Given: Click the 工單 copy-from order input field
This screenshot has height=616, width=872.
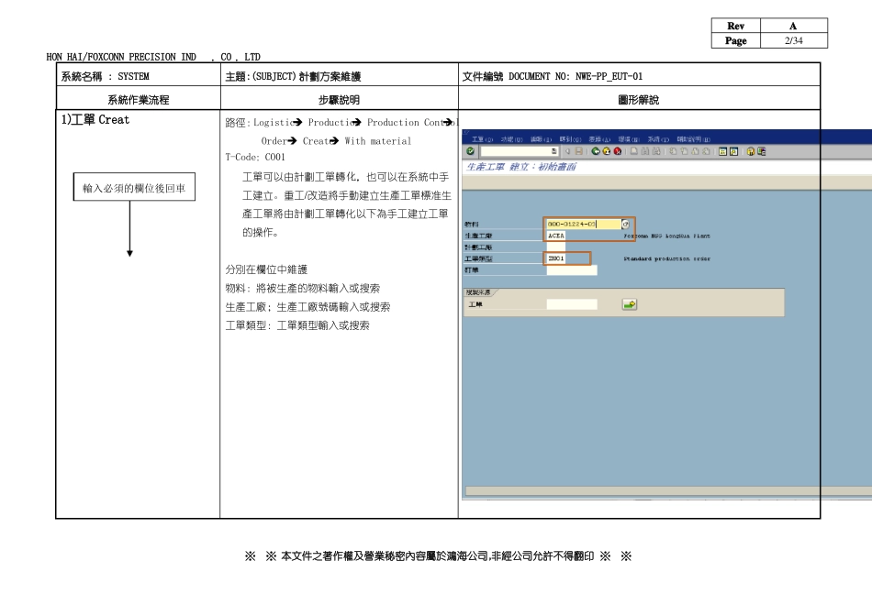Looking at the screenshot, I should pyautogui.click(x=572, y=304).
